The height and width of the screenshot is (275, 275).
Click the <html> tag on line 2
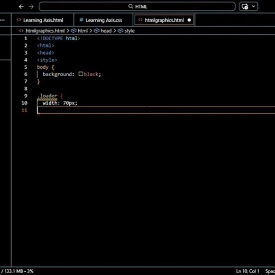pos(45,45)
